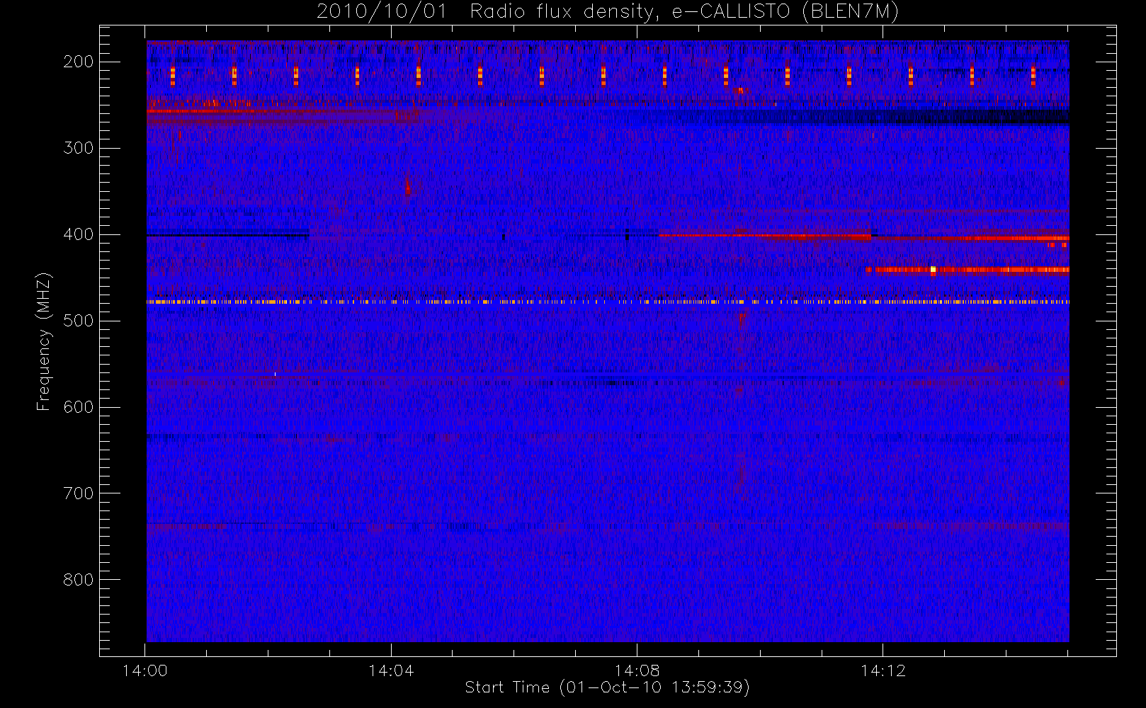Click the 'Frequency (MHz)' axis label
Viewport: 1146px width, 708px height.
[x=44, y=341]
